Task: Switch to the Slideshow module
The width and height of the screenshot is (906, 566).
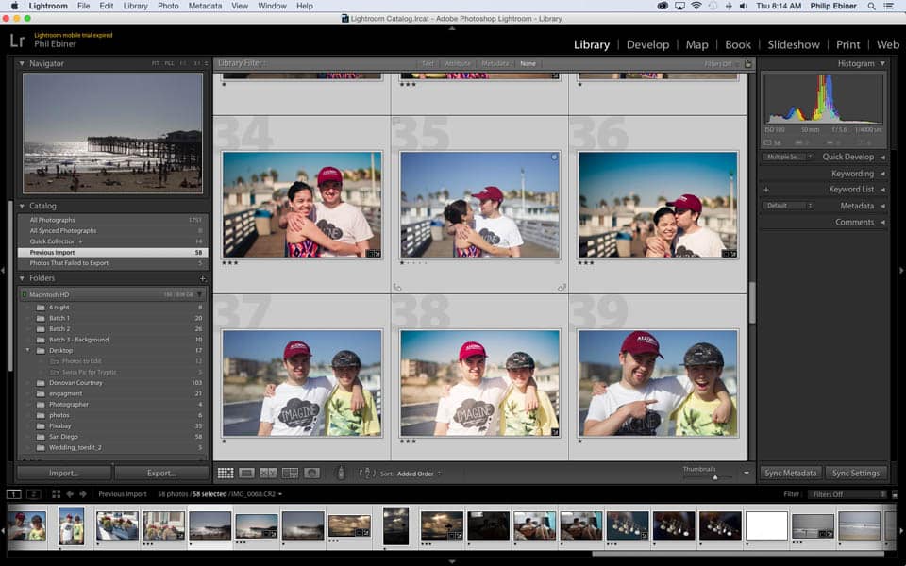Action: pyautogui.click(x=794, y=44)
